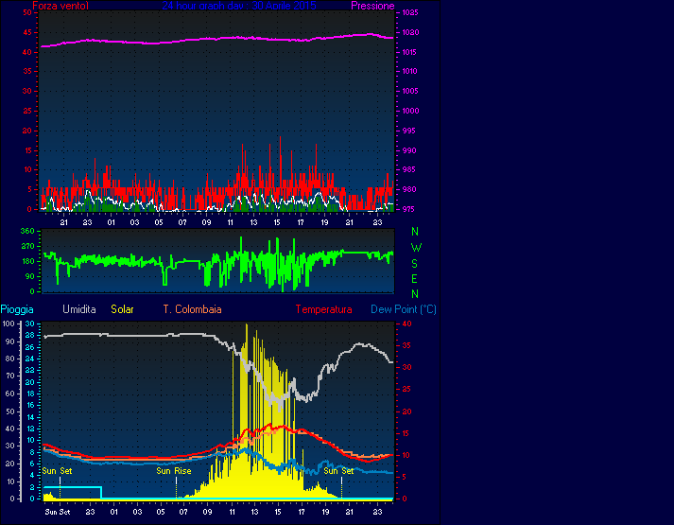Click pressure axis value 990

click(x=408, y=150)
